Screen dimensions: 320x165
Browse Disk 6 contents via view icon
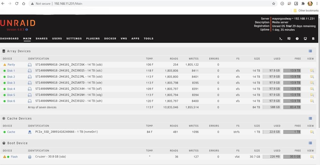(x=312, y=101)
